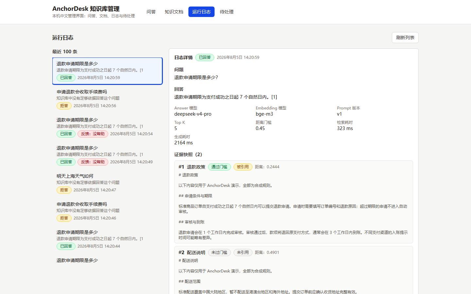The image size is (471, 294).
Task: Click the 已回答 badge in 日志详情 header
Action: [x=205, y=57]
